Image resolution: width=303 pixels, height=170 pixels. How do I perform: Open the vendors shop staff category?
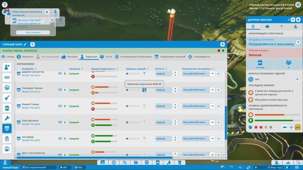[7, 108]
